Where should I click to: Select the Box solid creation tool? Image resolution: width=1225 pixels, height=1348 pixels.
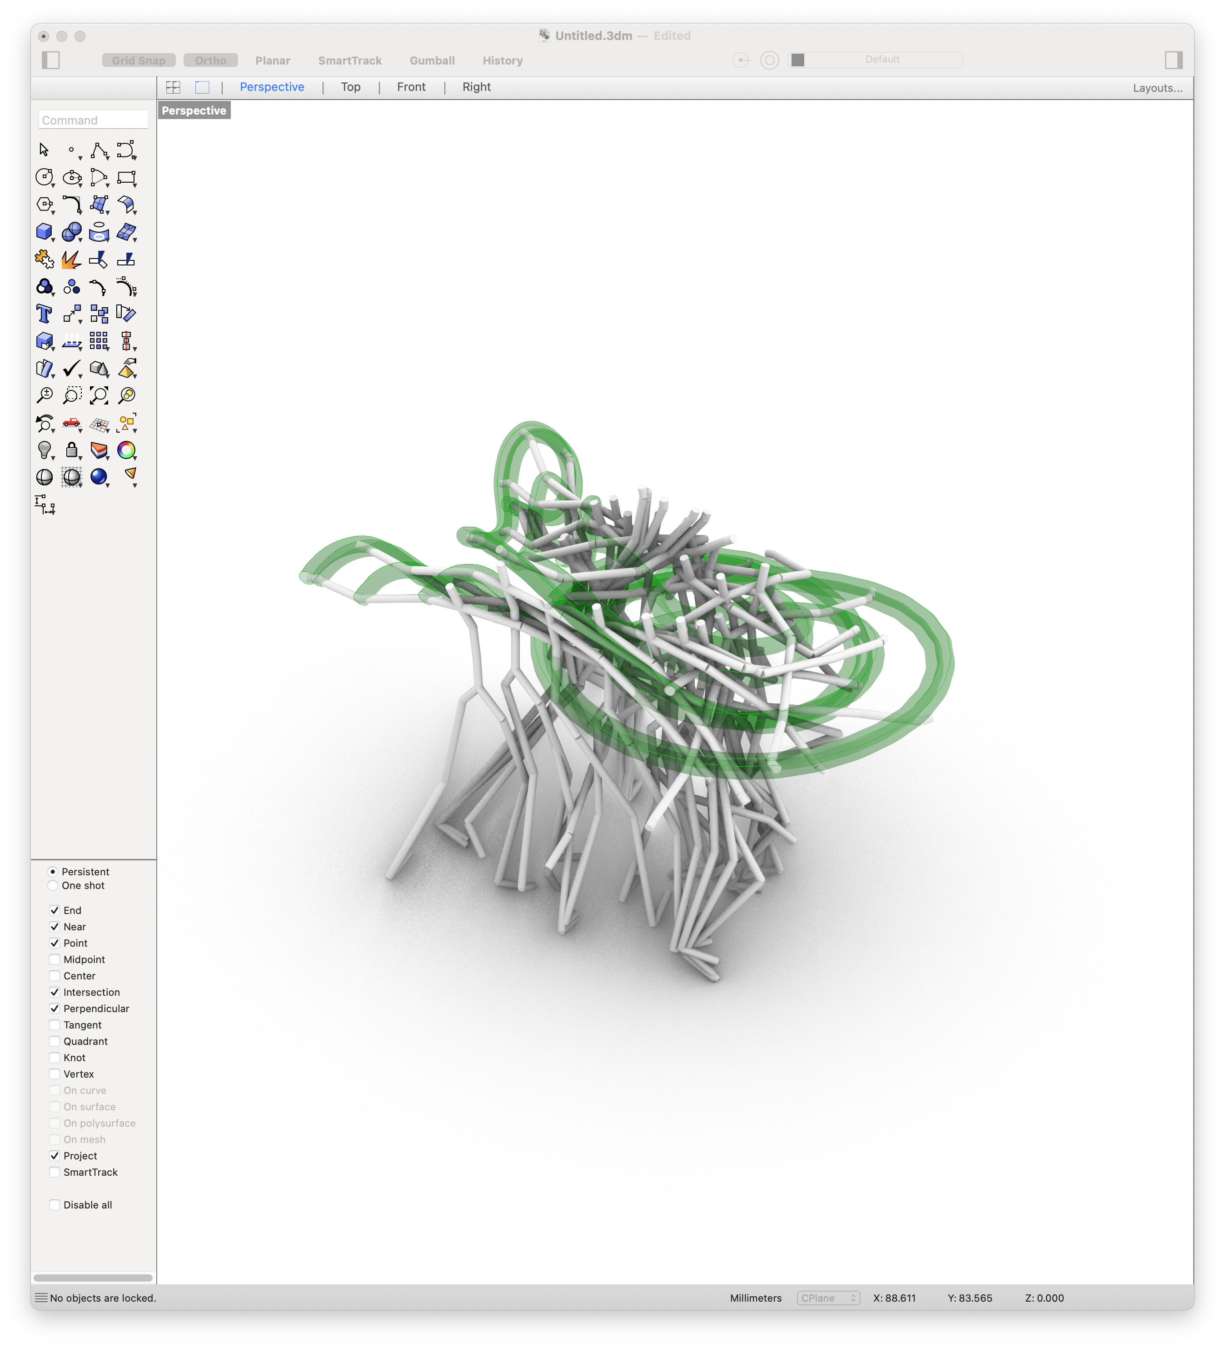coord(44,232)
